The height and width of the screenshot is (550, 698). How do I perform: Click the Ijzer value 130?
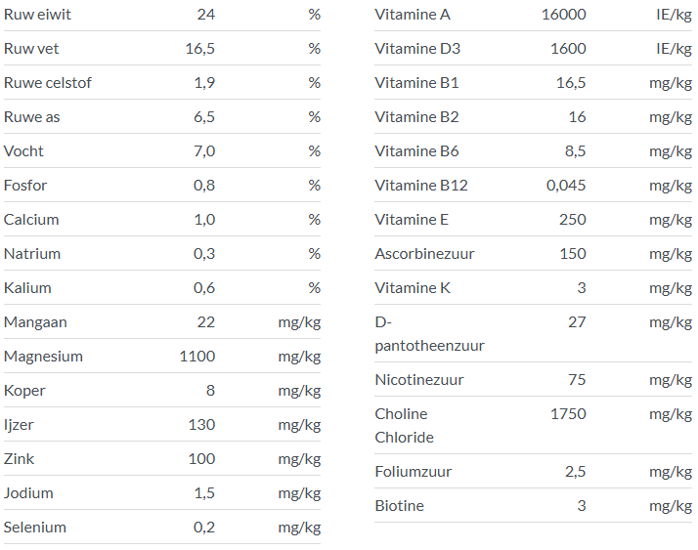point(201,425)
